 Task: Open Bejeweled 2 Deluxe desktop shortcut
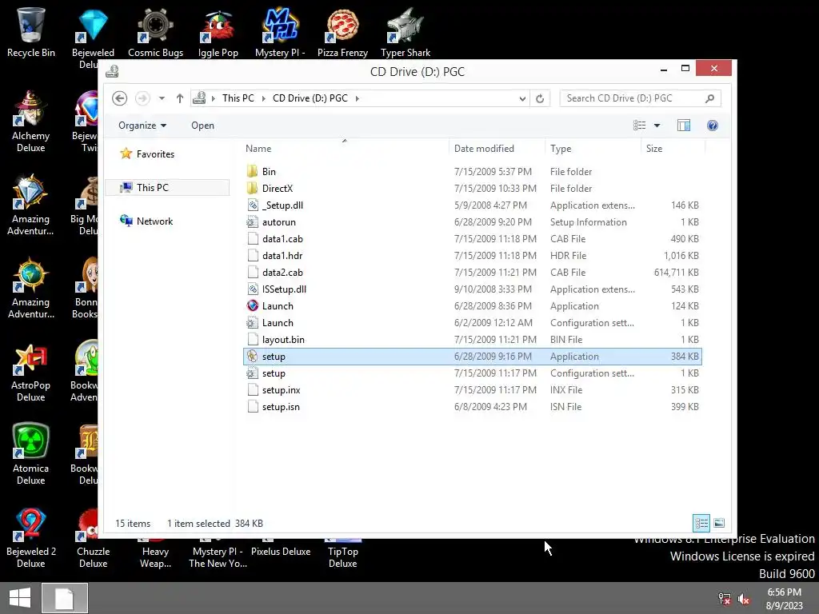click(31, 538)
